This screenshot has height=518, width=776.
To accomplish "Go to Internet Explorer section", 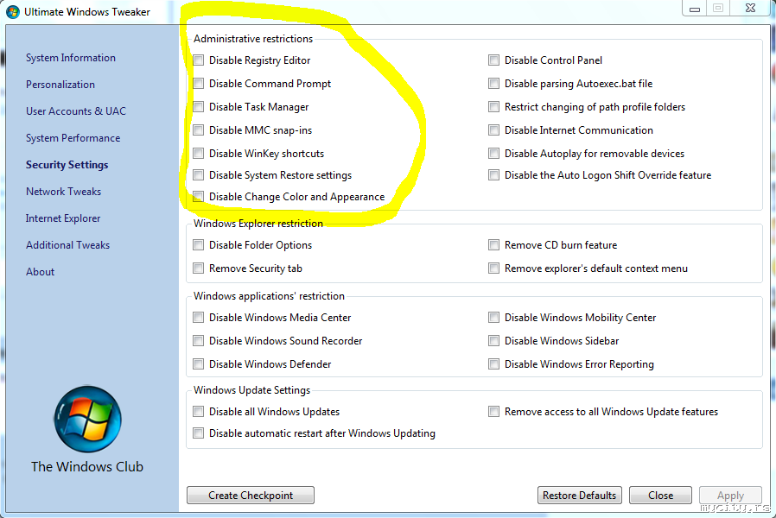I will (x=63, y=218).
